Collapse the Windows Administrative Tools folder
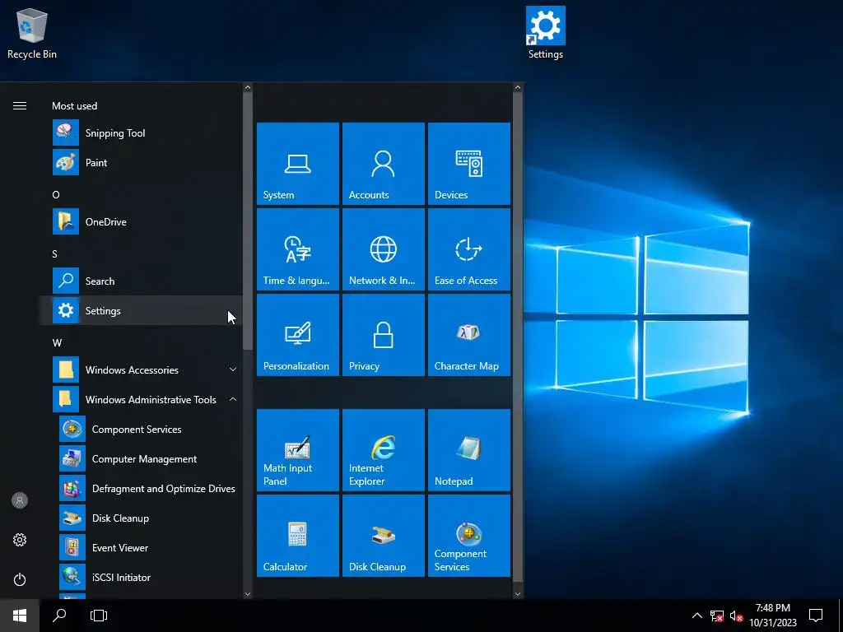This screenshot has width=843, height=632. click(x=141, y=399)
